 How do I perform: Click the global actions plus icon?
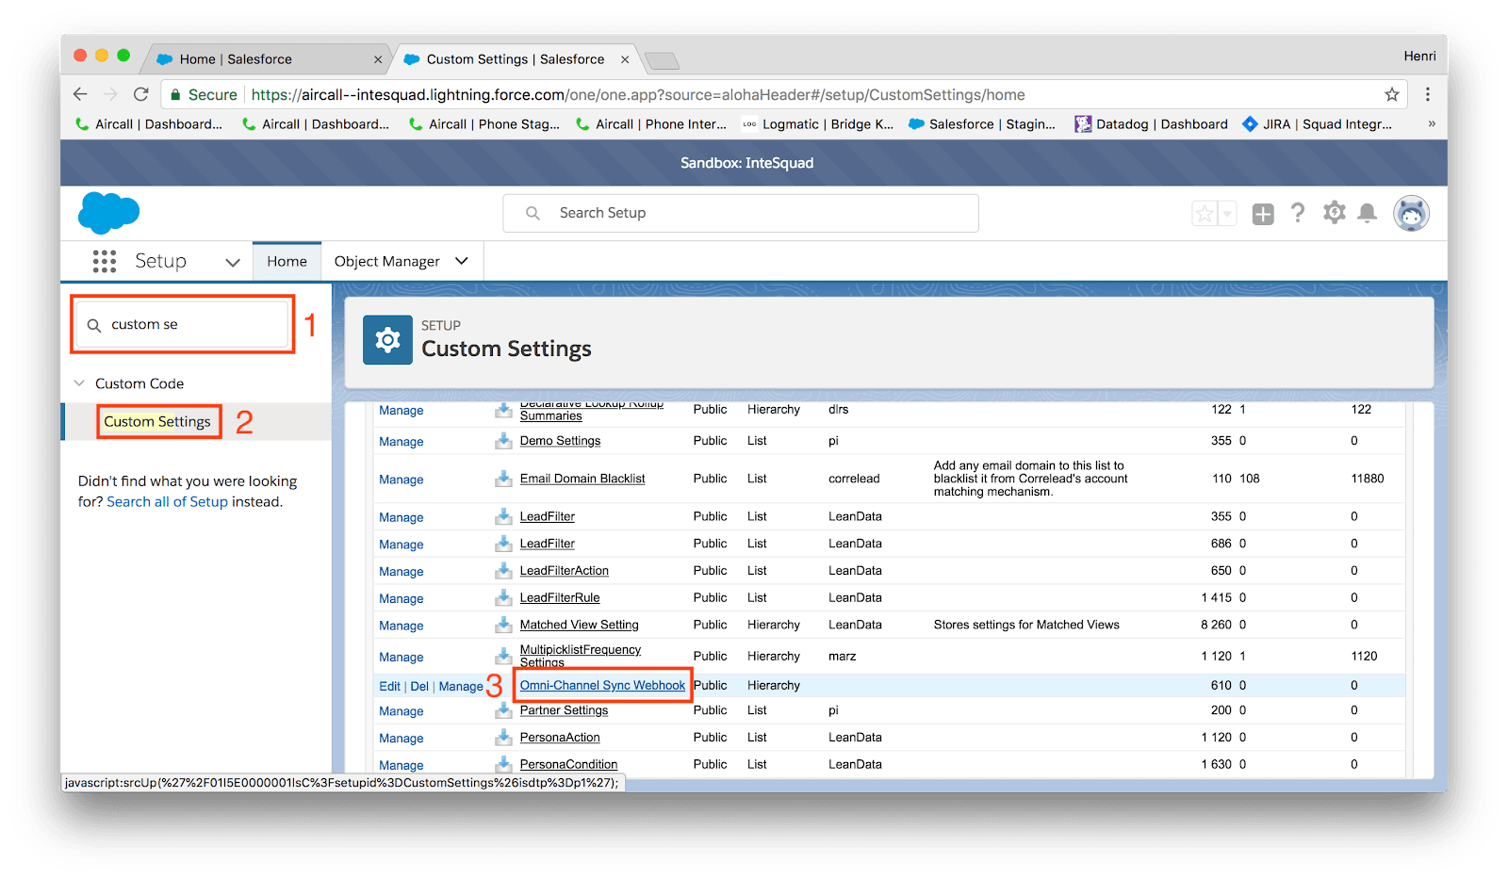[1263, 214]
